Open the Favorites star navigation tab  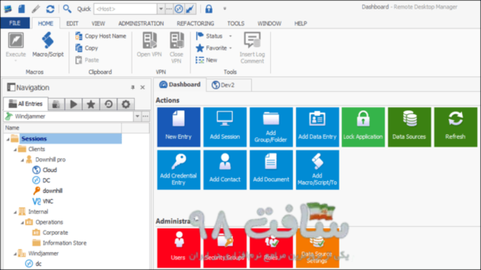point(91,105)
